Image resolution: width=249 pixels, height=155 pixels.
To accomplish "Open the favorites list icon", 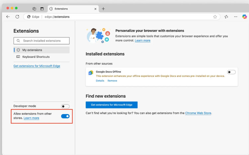I will coord(226,17).
